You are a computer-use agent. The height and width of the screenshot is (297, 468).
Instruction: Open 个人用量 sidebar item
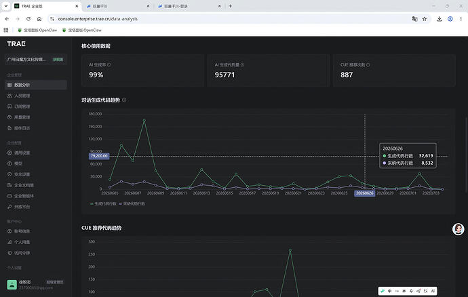click(36, 242)
